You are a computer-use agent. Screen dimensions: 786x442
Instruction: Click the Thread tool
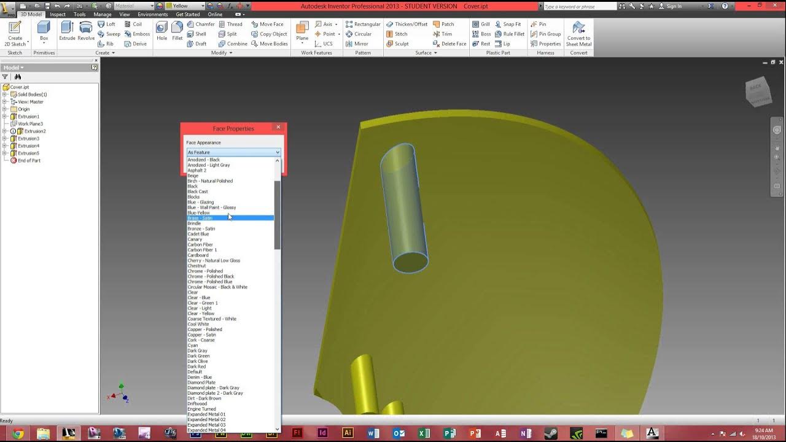coord(230,24)
